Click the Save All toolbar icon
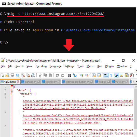The image size is (137, 137). [18, 75]
